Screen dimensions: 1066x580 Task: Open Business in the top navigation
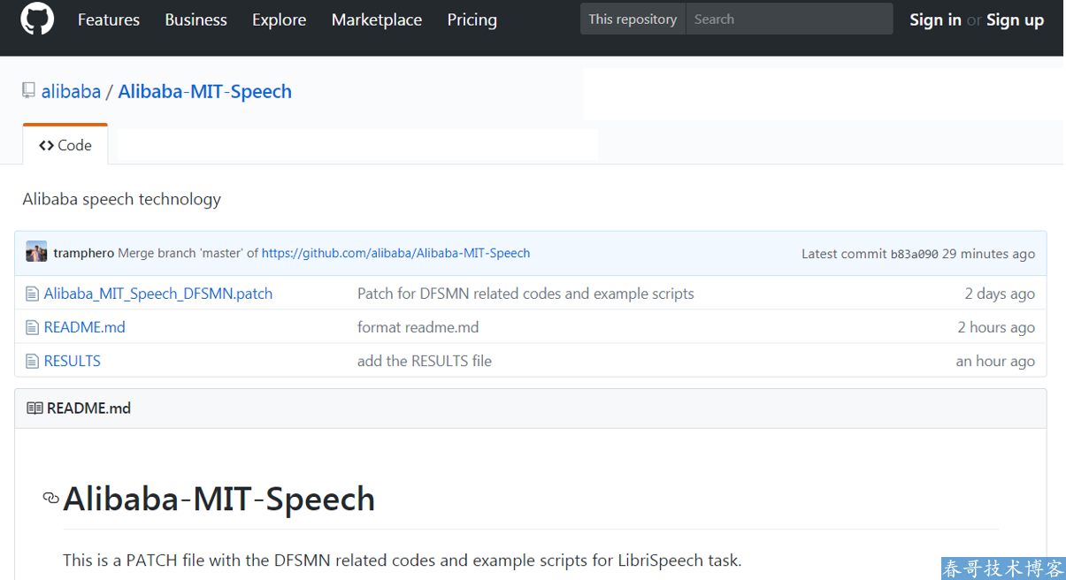coord(196,19)
